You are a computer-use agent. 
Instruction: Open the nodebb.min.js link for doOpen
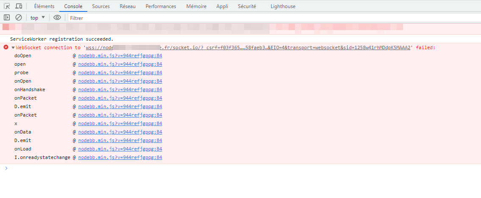pos(120,56)
